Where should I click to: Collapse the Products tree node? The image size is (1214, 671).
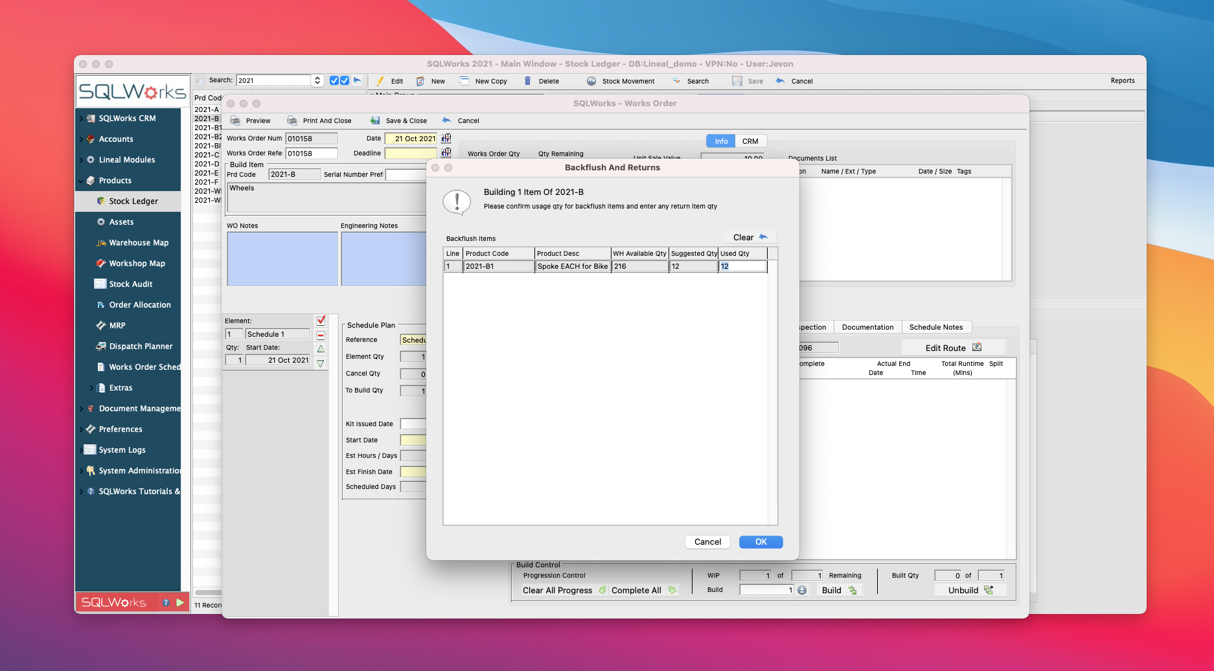(x=82, y=181)
